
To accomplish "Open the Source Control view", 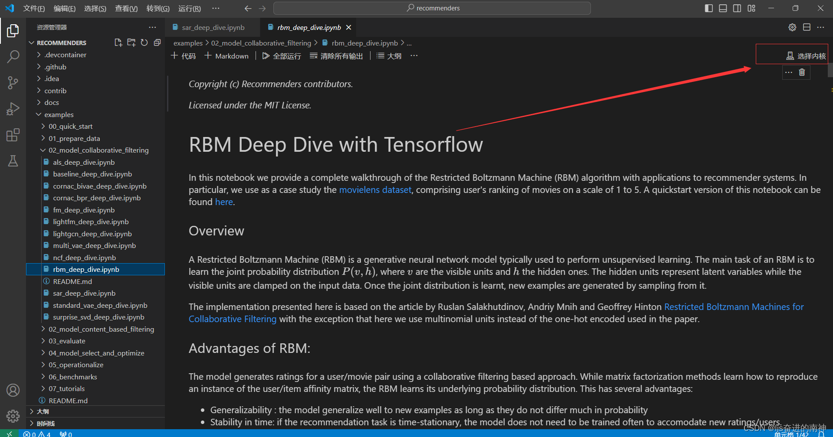I will (x=13, y=82).
